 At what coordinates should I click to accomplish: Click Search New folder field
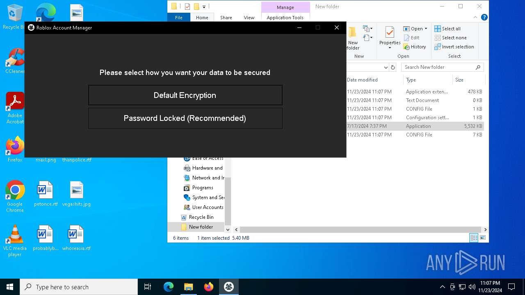pyautogui.click(x=442, y=67)
